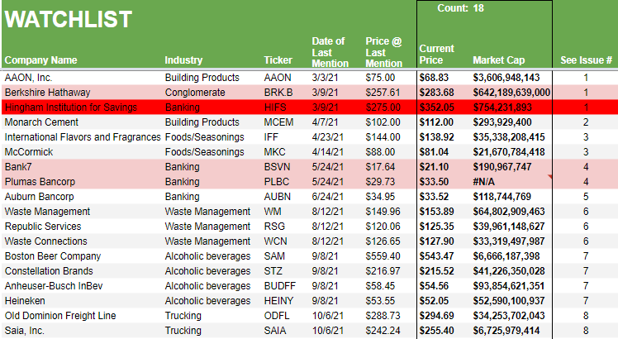Select the $93,854,621,351 market cap cell
The height and width of the screenshot is (339, 618).
coord(509,286)
